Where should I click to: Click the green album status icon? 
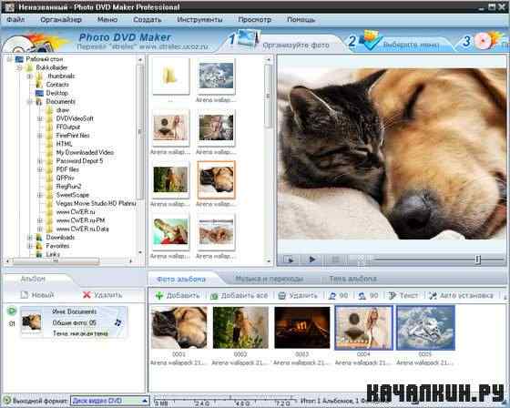(12, 311)
